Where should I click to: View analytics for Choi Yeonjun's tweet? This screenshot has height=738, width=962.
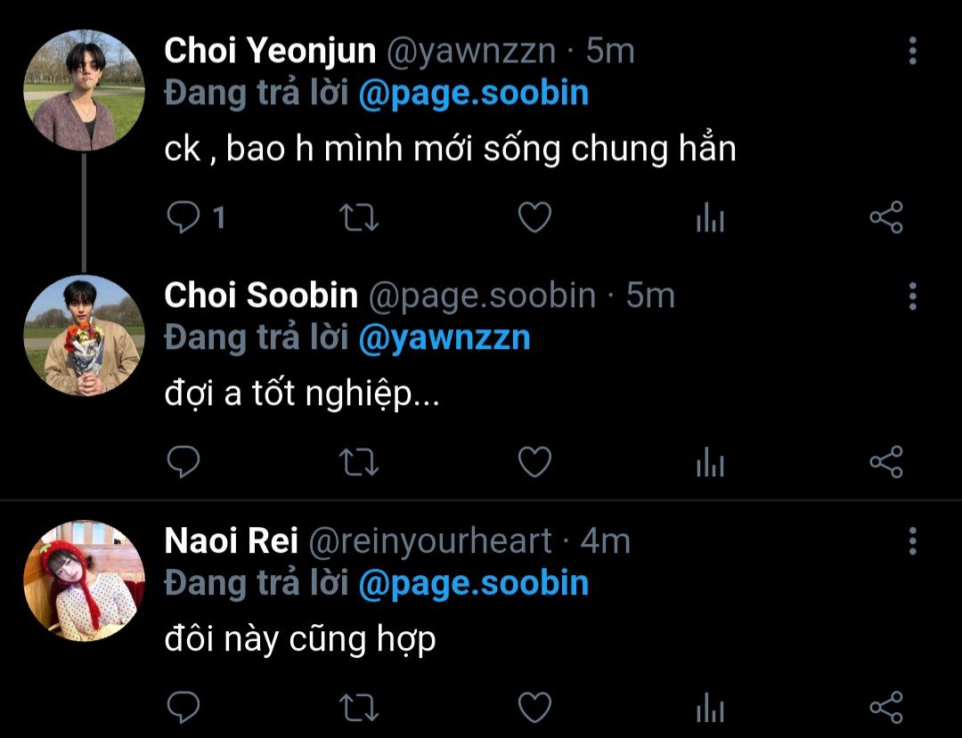pyautogui.click(x=710, y=217)
